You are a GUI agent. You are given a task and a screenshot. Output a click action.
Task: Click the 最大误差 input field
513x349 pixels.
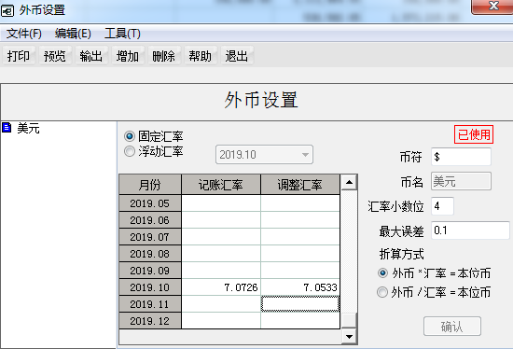click(x=470, y=230)
